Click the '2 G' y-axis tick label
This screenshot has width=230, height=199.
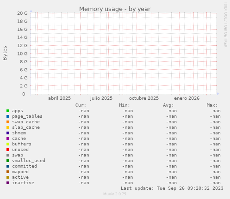pyautogui.click(x=24, y=86)
